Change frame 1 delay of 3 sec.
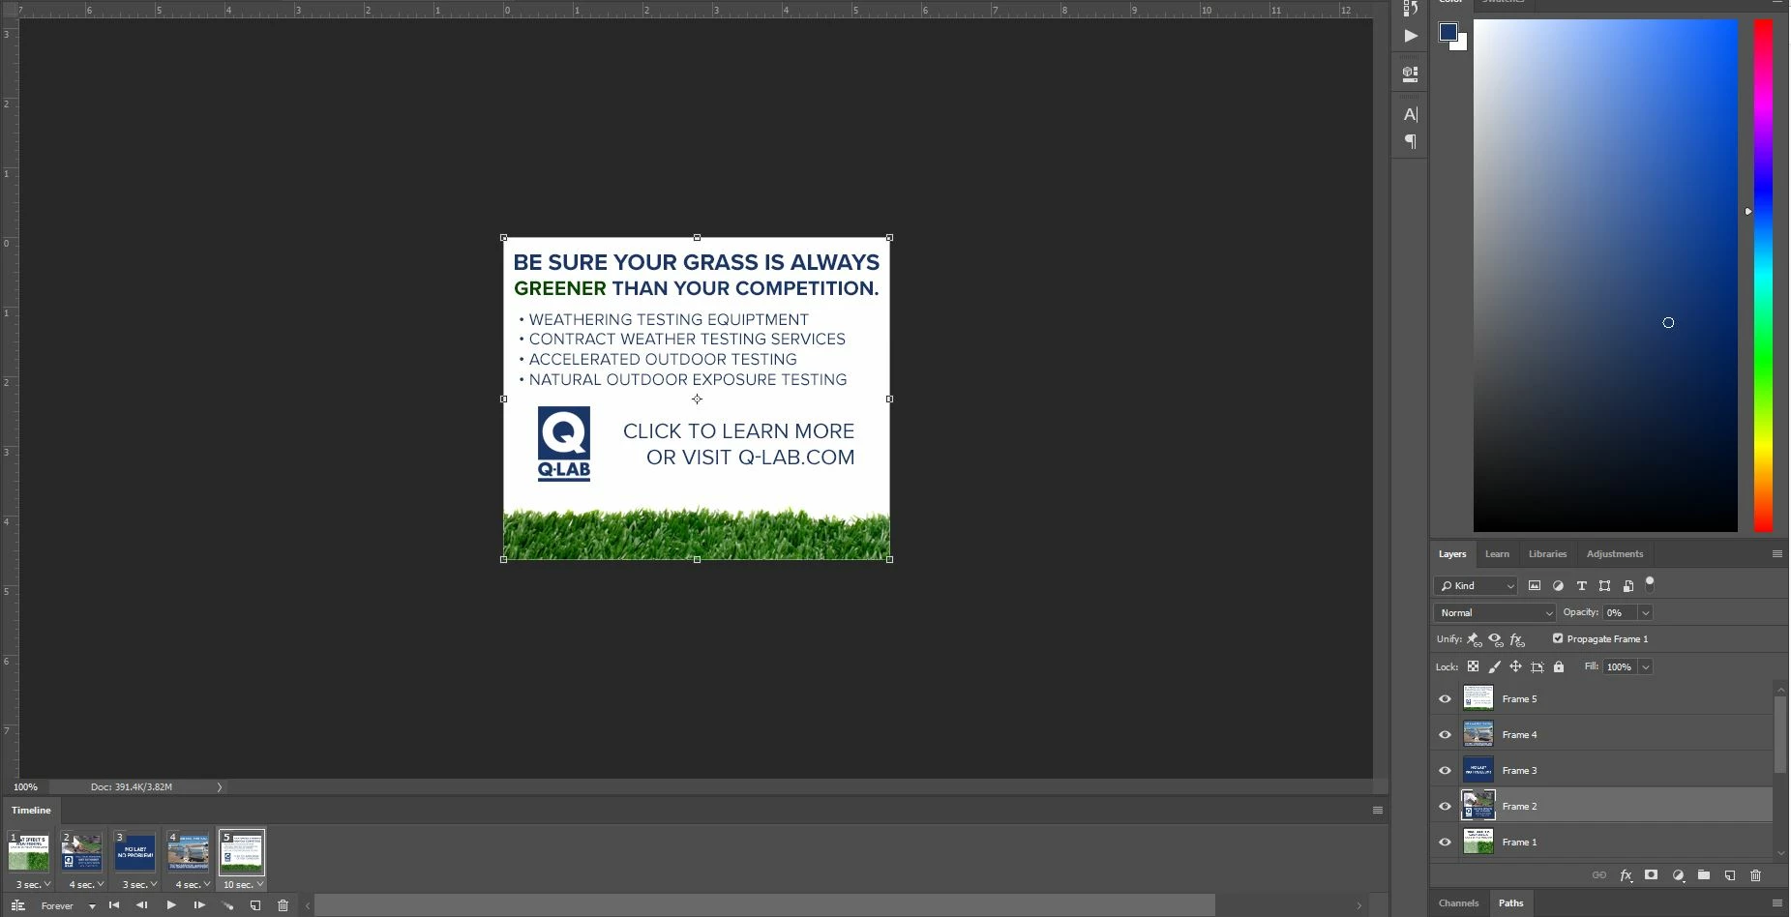 coord(33,884)
